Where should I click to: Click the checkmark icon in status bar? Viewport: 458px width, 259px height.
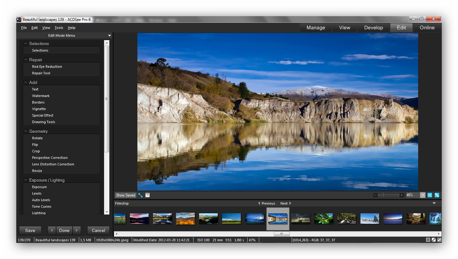(439, 240)
